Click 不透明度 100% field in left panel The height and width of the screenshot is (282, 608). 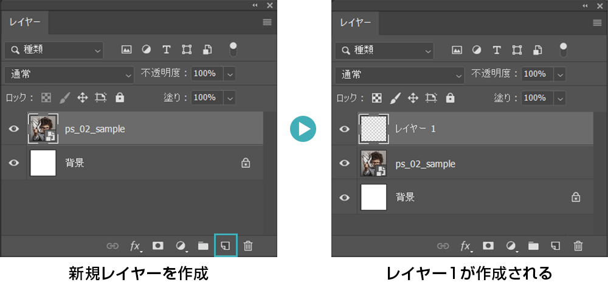207,74
